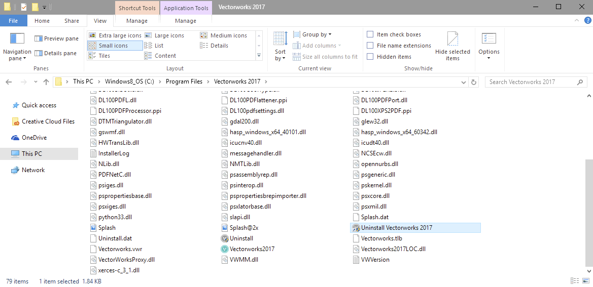Click the Options icon in ribbon
Screen dimensions: 593x287
point(489,39)
